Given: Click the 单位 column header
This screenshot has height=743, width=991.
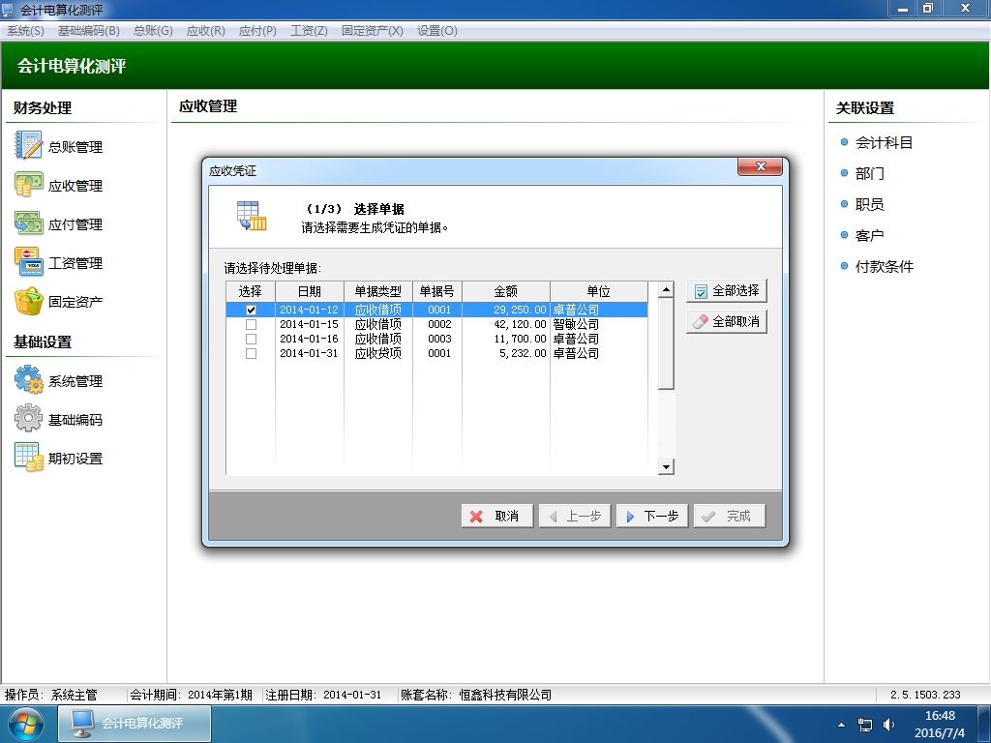Looking at the screenshot, I should (598, 291).
